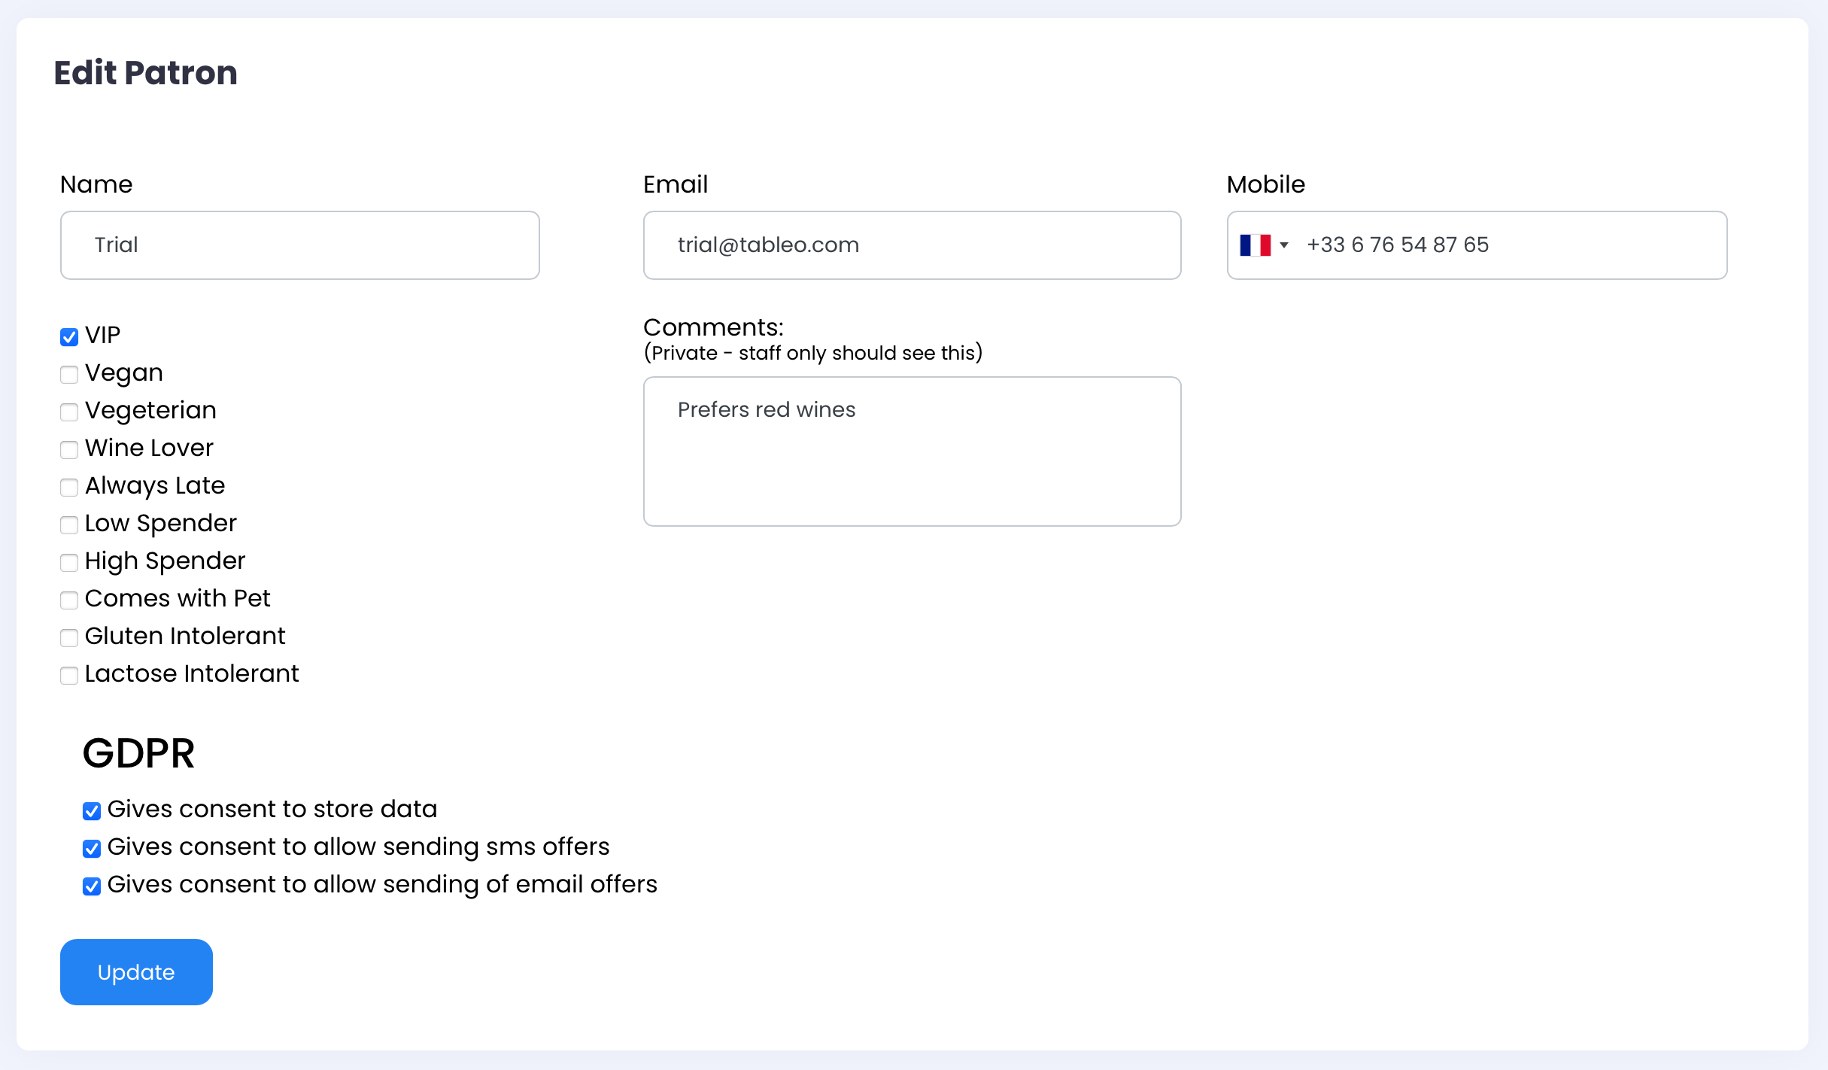Enable the Vegan checkbox
The height and width of the screenshot is (1070, 1828).
(69, 375)
